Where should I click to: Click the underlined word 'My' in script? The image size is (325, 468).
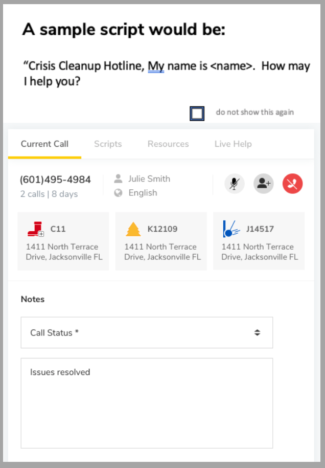click(x=156, y=66)
